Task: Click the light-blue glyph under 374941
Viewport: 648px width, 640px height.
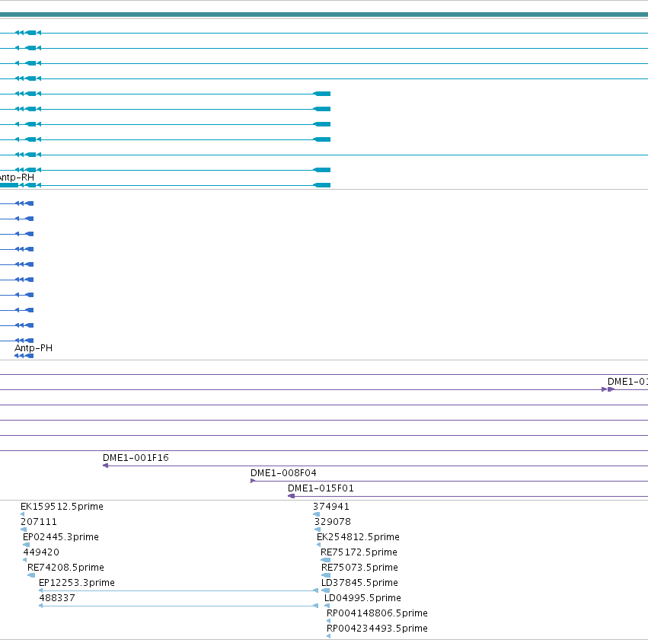Action: point(317,514)
